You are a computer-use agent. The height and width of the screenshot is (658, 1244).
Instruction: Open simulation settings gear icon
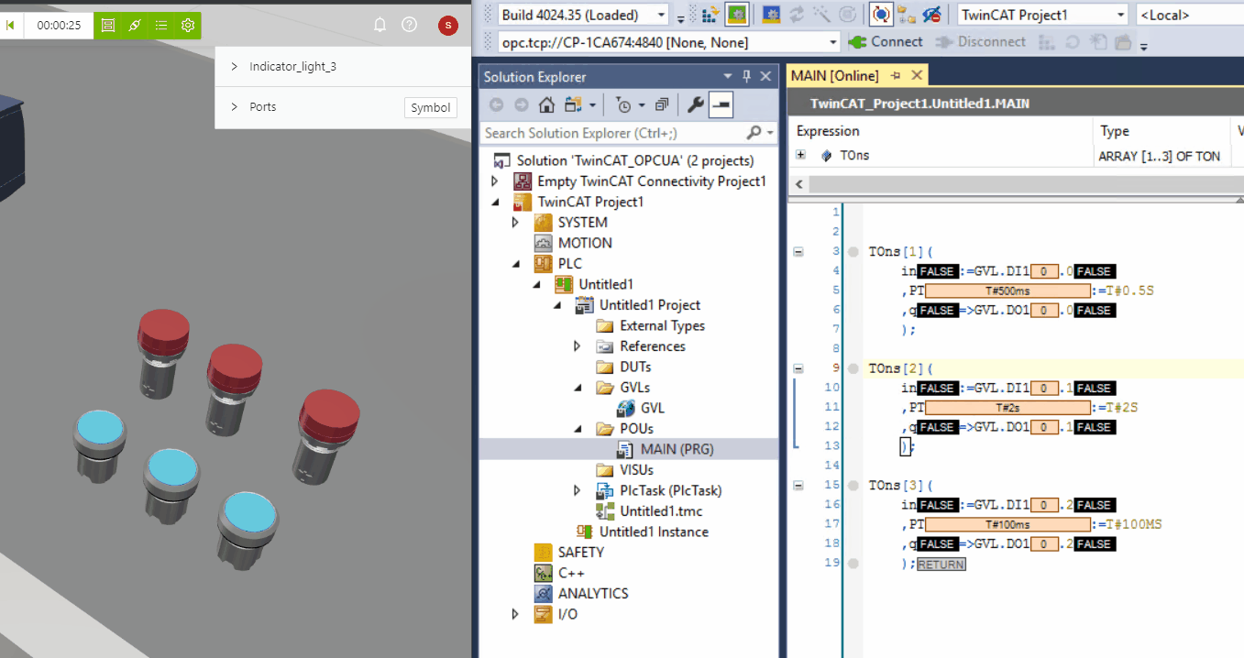click(188, 26)
